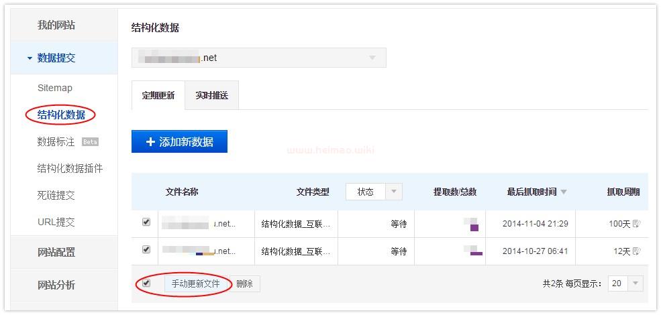Open 网站分析 section
The width and height of the screenshot is (661, 315).
[x=56, y=285]
